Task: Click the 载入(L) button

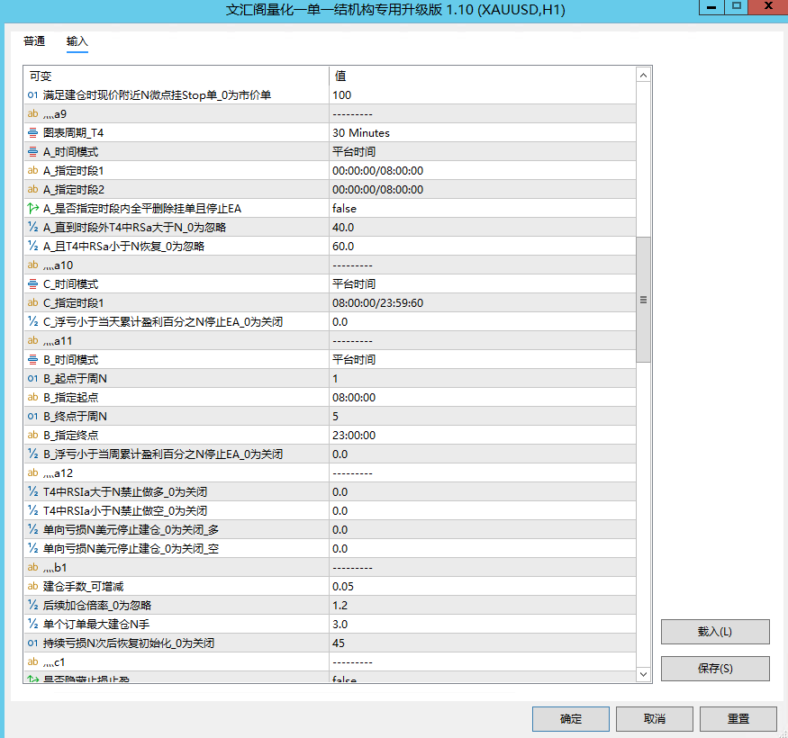Action: click(x=715, y=632)
